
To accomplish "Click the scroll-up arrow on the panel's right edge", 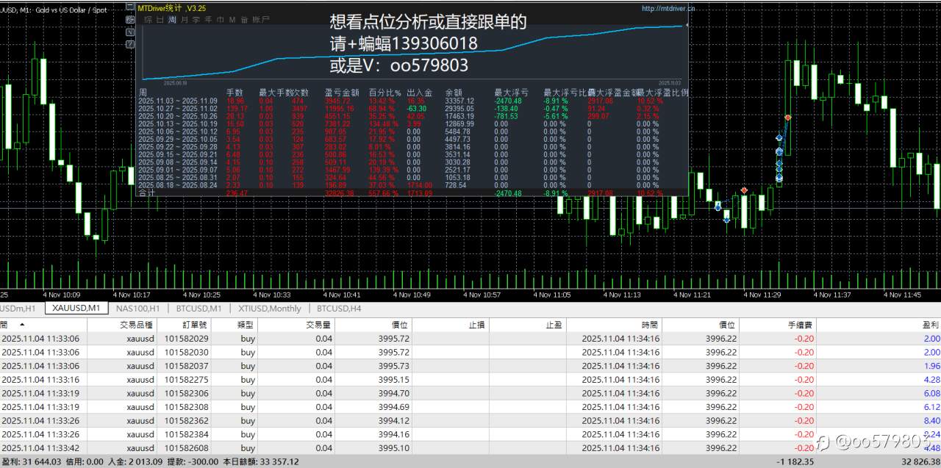I will pyautogui.click(x=687, y=24).
